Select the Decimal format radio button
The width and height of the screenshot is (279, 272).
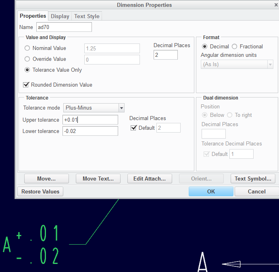pos(205,46)
